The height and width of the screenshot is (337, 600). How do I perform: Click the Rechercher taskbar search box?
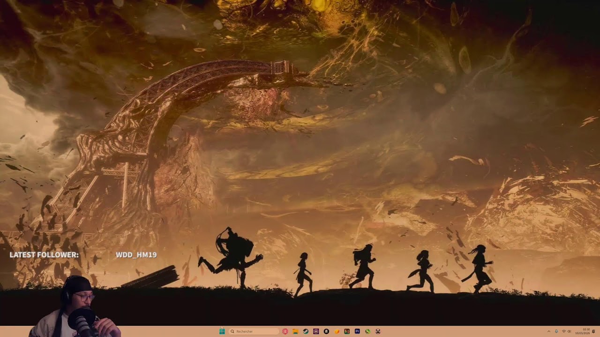[254, 331]
